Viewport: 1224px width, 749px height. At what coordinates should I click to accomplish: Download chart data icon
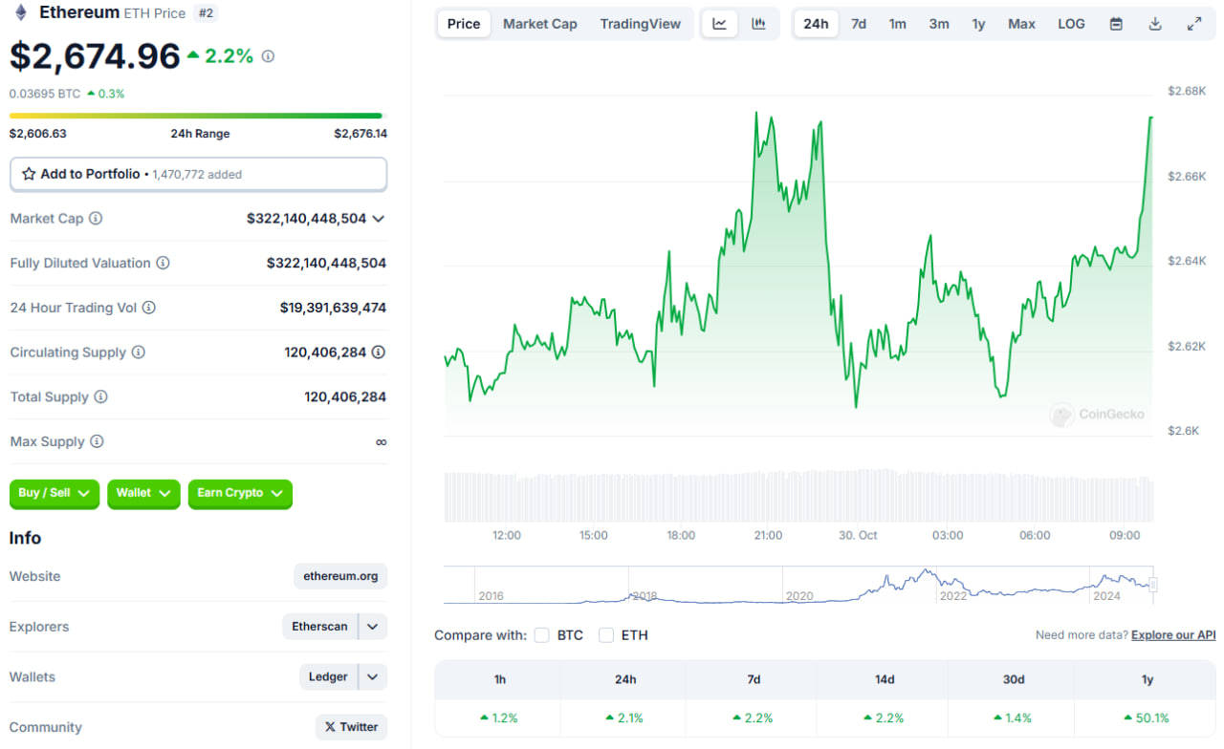1155,24
